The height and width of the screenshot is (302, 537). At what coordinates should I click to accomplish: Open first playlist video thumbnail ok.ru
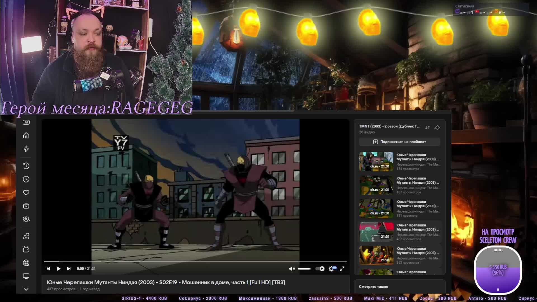tap(376, 161)
